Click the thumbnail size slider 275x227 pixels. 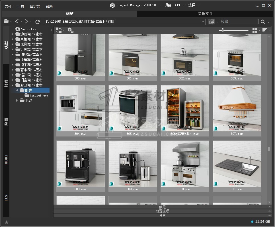click(223, 30)
